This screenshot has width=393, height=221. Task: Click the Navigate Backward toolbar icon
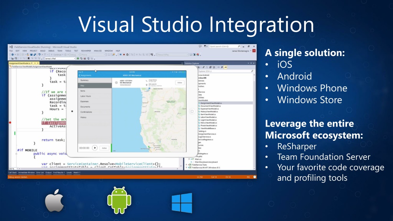[13, 54]
